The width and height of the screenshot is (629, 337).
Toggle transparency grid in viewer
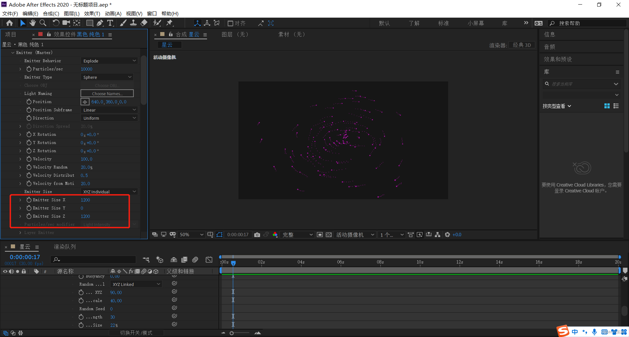[x=329, y=235]
